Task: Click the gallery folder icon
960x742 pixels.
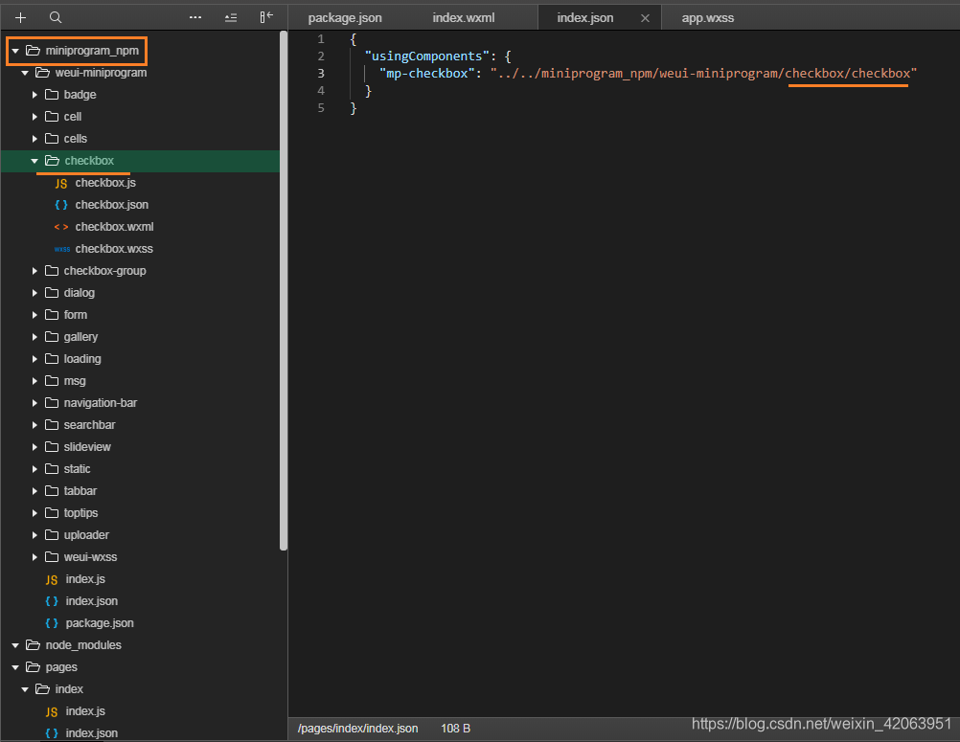Action: pos(52,336)
